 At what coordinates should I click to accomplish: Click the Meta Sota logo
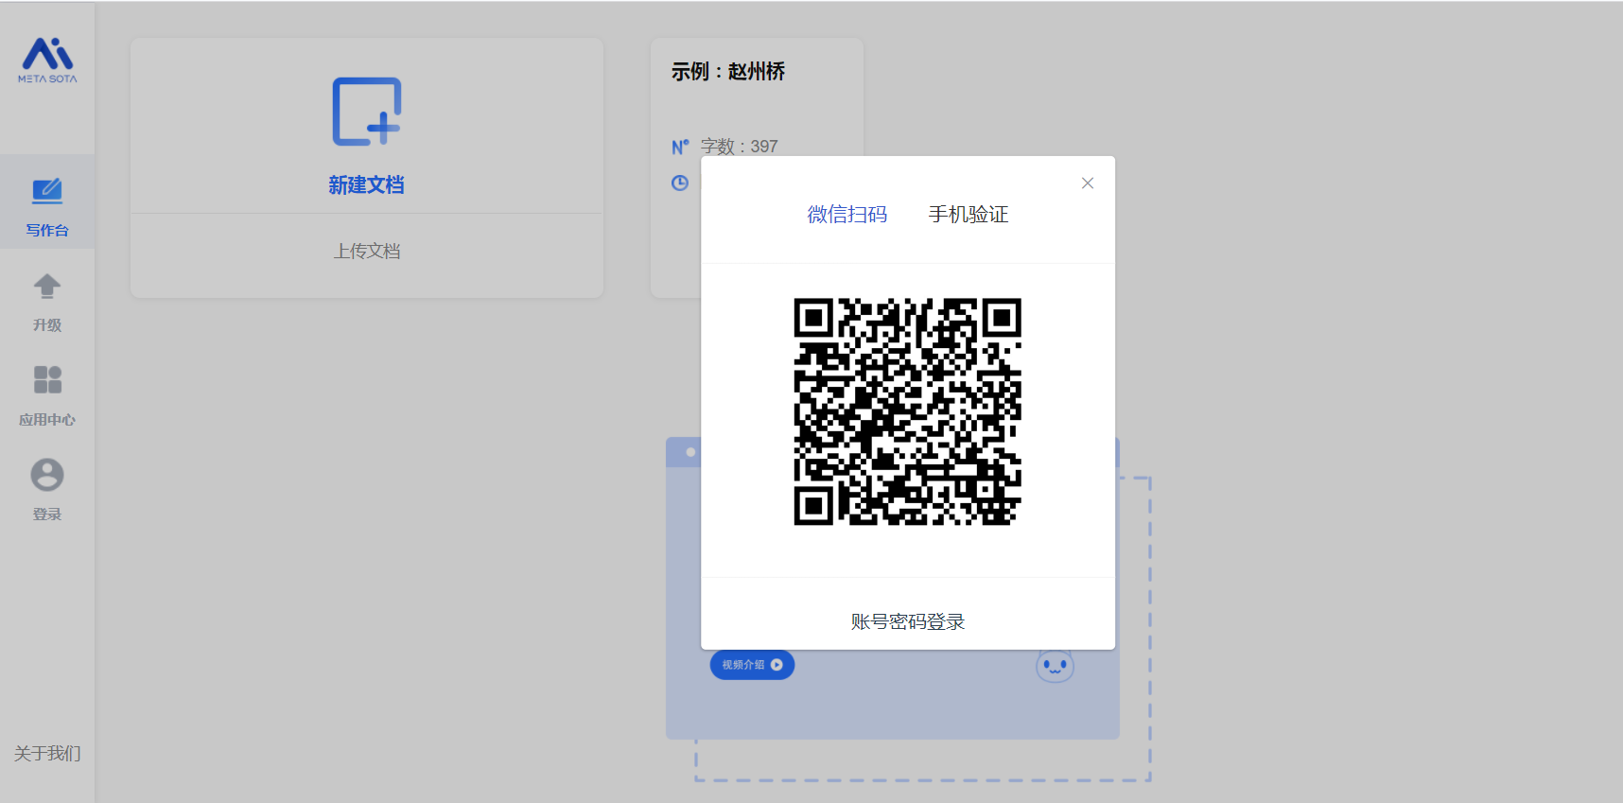pyautogui.click(x=47, y=60)
